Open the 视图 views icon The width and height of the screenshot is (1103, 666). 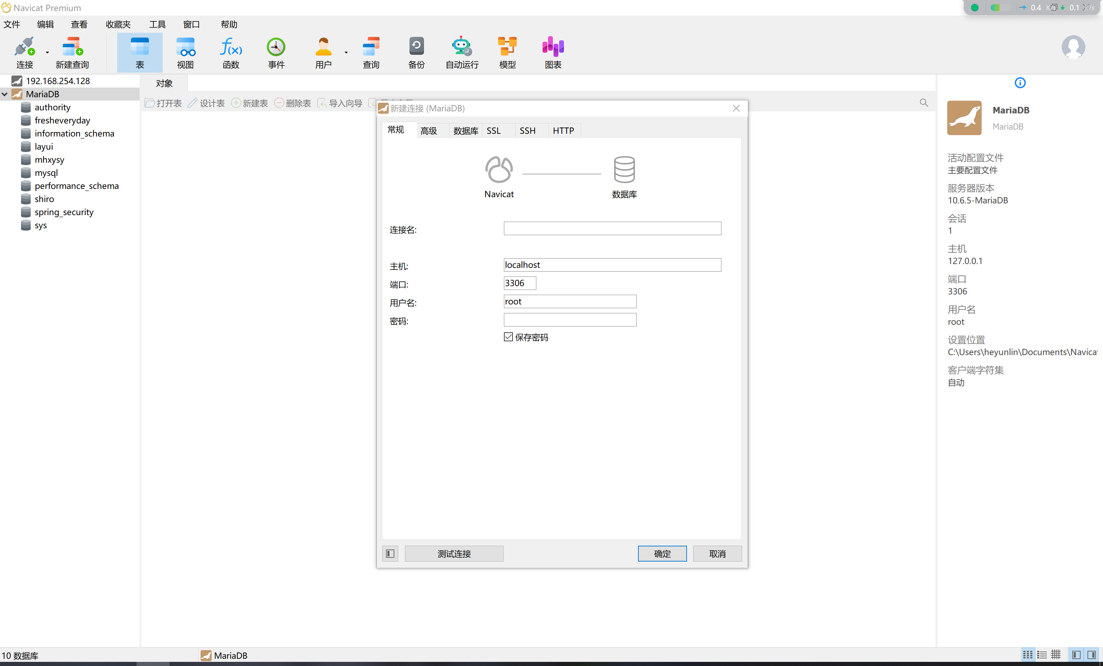(185, 52)
